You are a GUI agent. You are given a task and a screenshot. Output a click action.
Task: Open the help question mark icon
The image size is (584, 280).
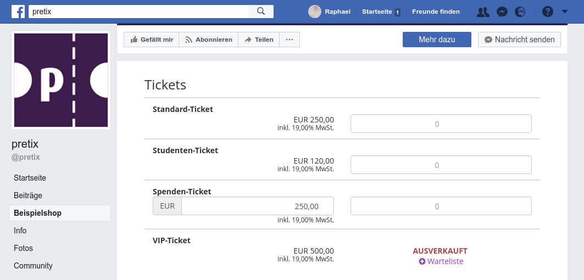click(547, 12)
